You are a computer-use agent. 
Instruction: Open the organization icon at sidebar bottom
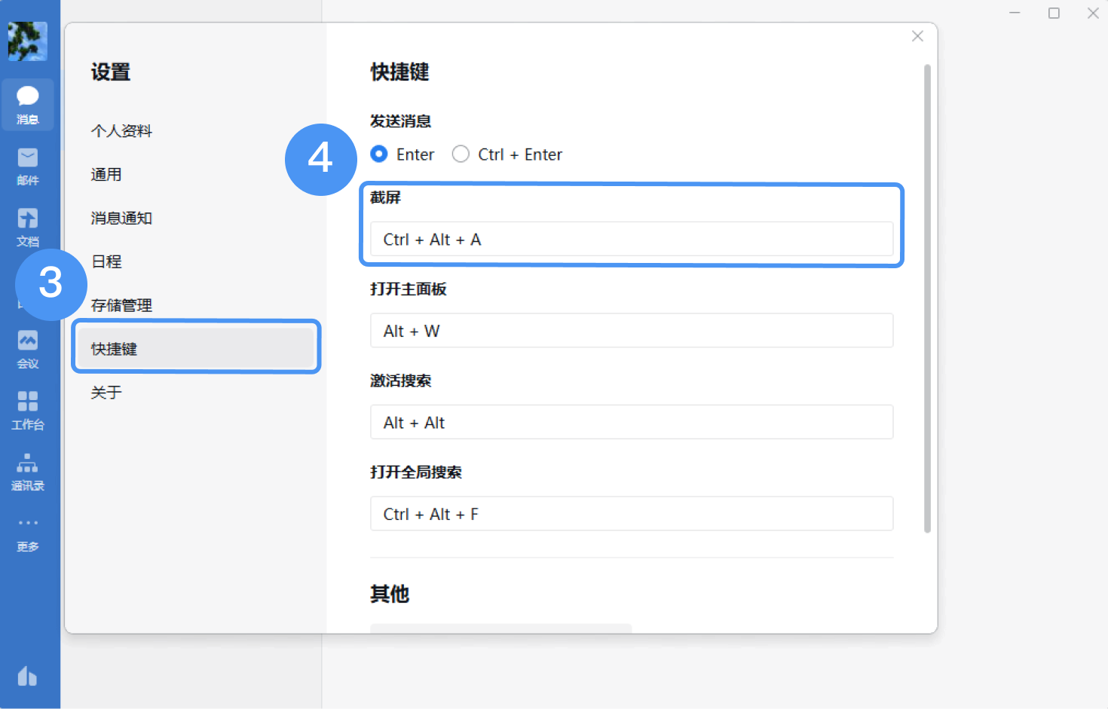pos(28,677)
